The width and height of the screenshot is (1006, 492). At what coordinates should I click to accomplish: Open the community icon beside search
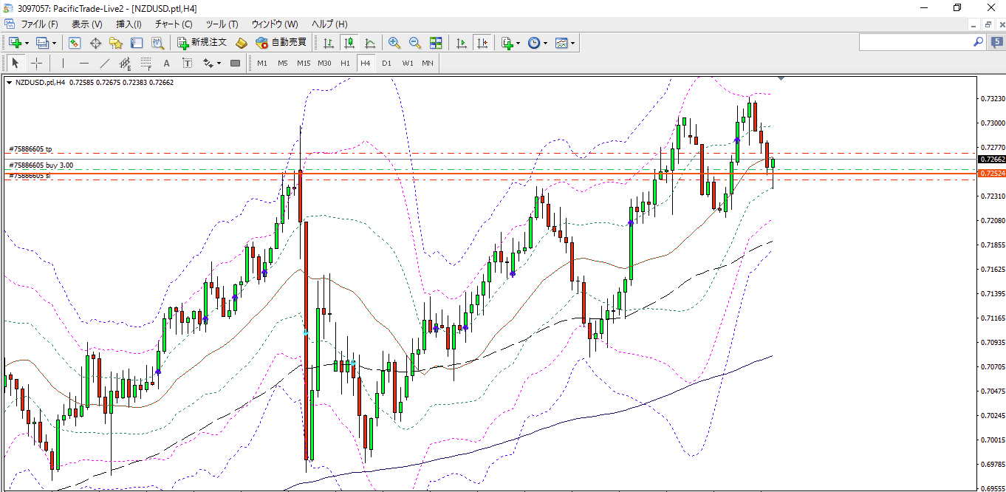(x=997, y=42)
